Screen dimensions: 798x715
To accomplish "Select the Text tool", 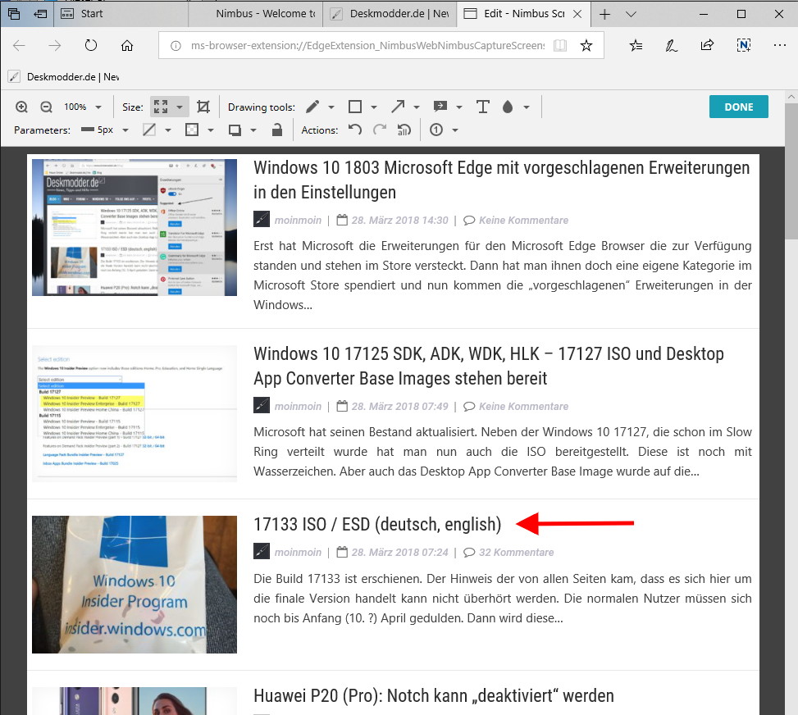I will pyautogui.click(x=482, y=107).
